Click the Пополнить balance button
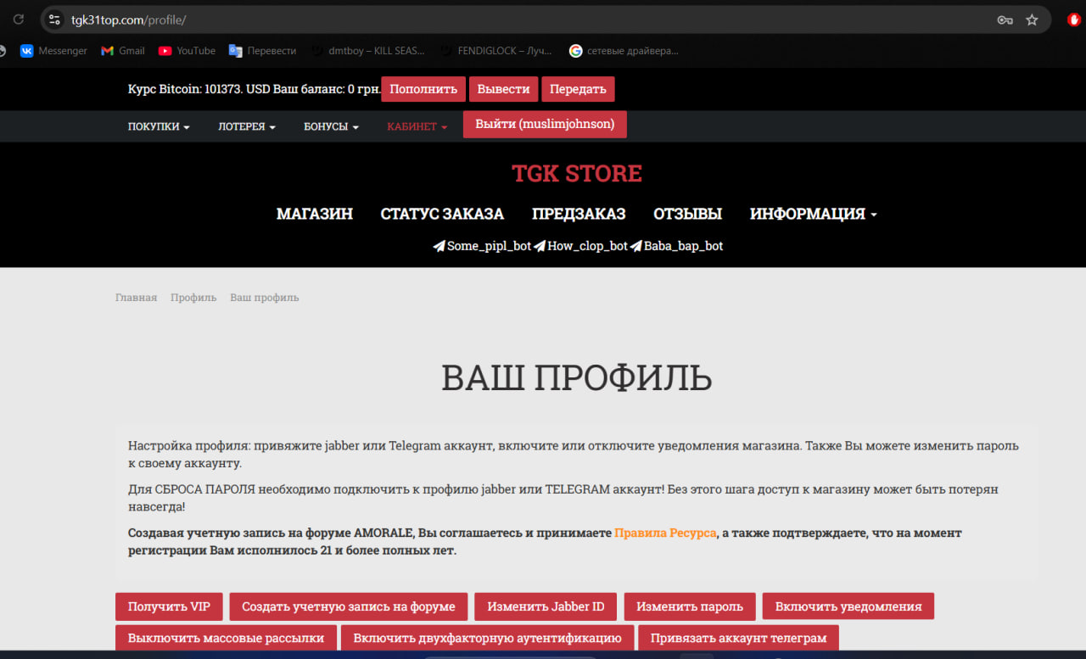The image size is (1086, 659). (423, 89)
